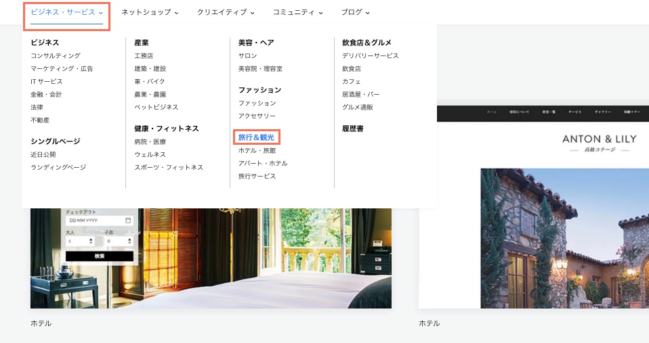Screen dimensions: 649x343
Task: Open デリバリーサービス category
Action: pyautogui.click(x=370, y=55)
